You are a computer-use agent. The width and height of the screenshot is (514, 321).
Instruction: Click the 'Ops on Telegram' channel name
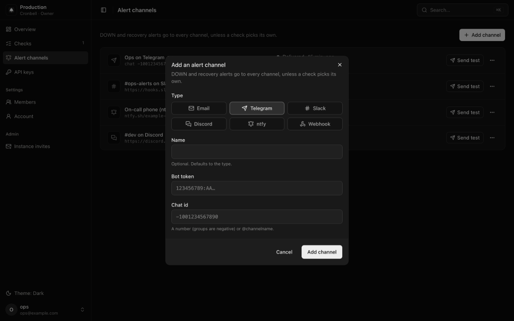[x=144, y=57]
